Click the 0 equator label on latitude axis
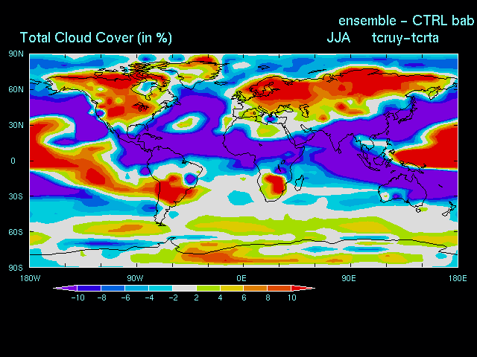 point(13,161)
